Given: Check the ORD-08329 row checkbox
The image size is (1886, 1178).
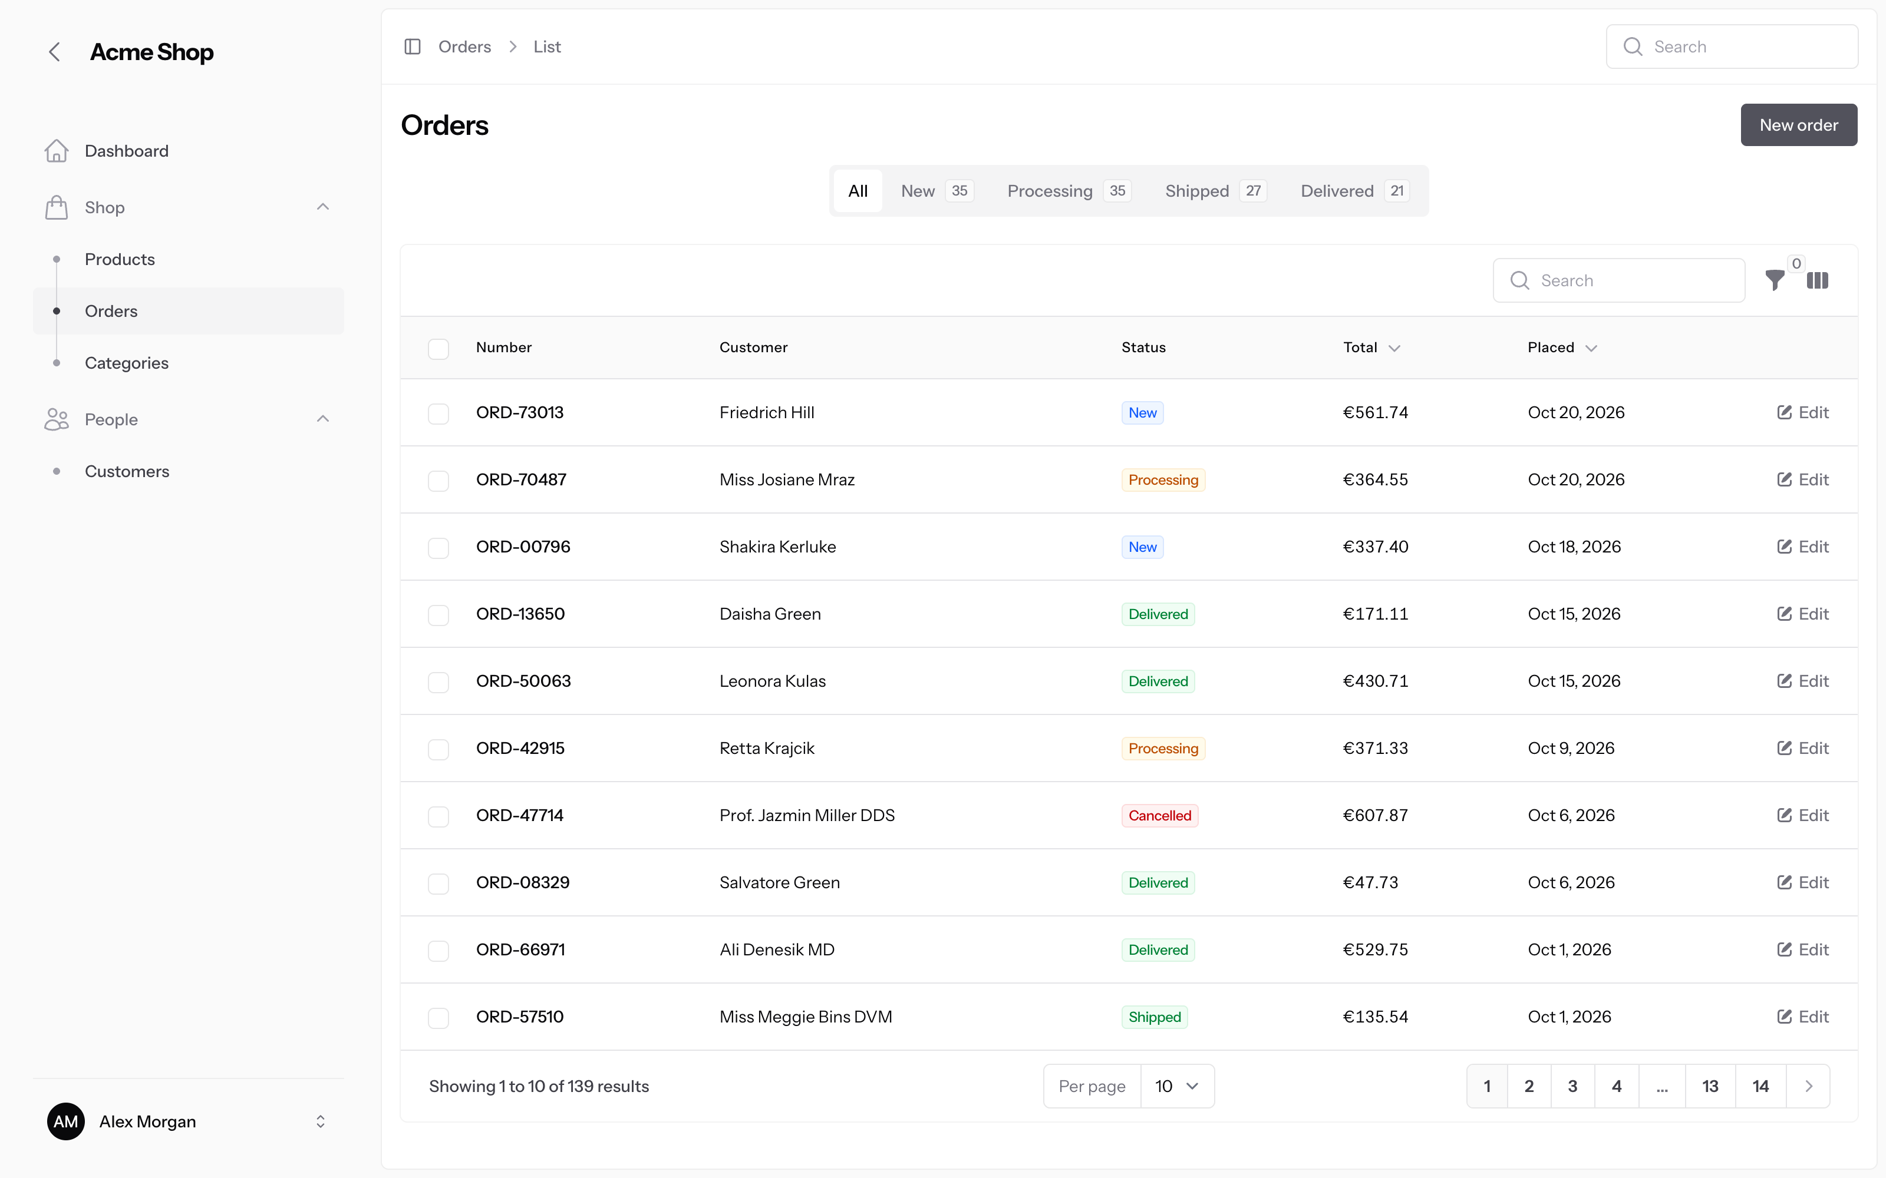Looking at the screenshot, I should (x=438, y=883).
